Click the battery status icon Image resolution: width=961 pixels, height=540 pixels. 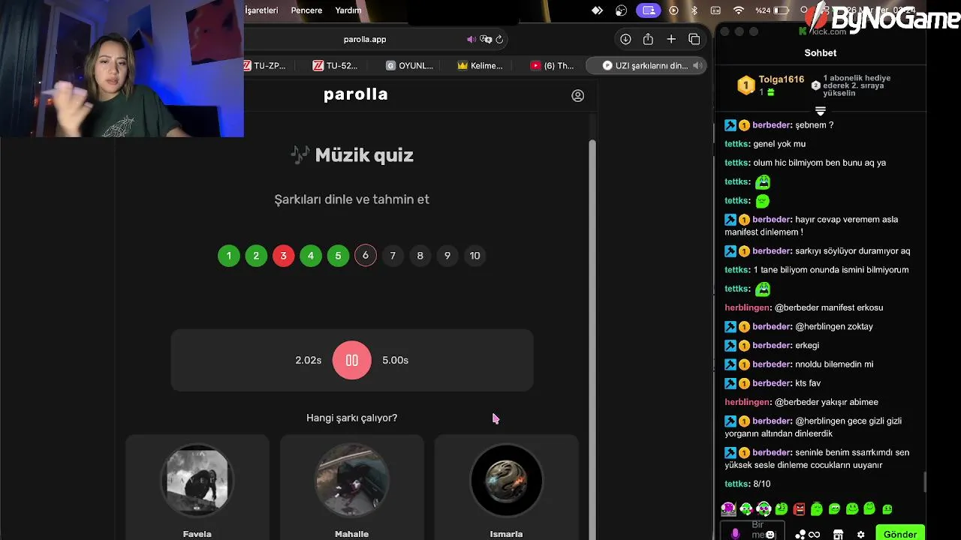pos(782,10)
